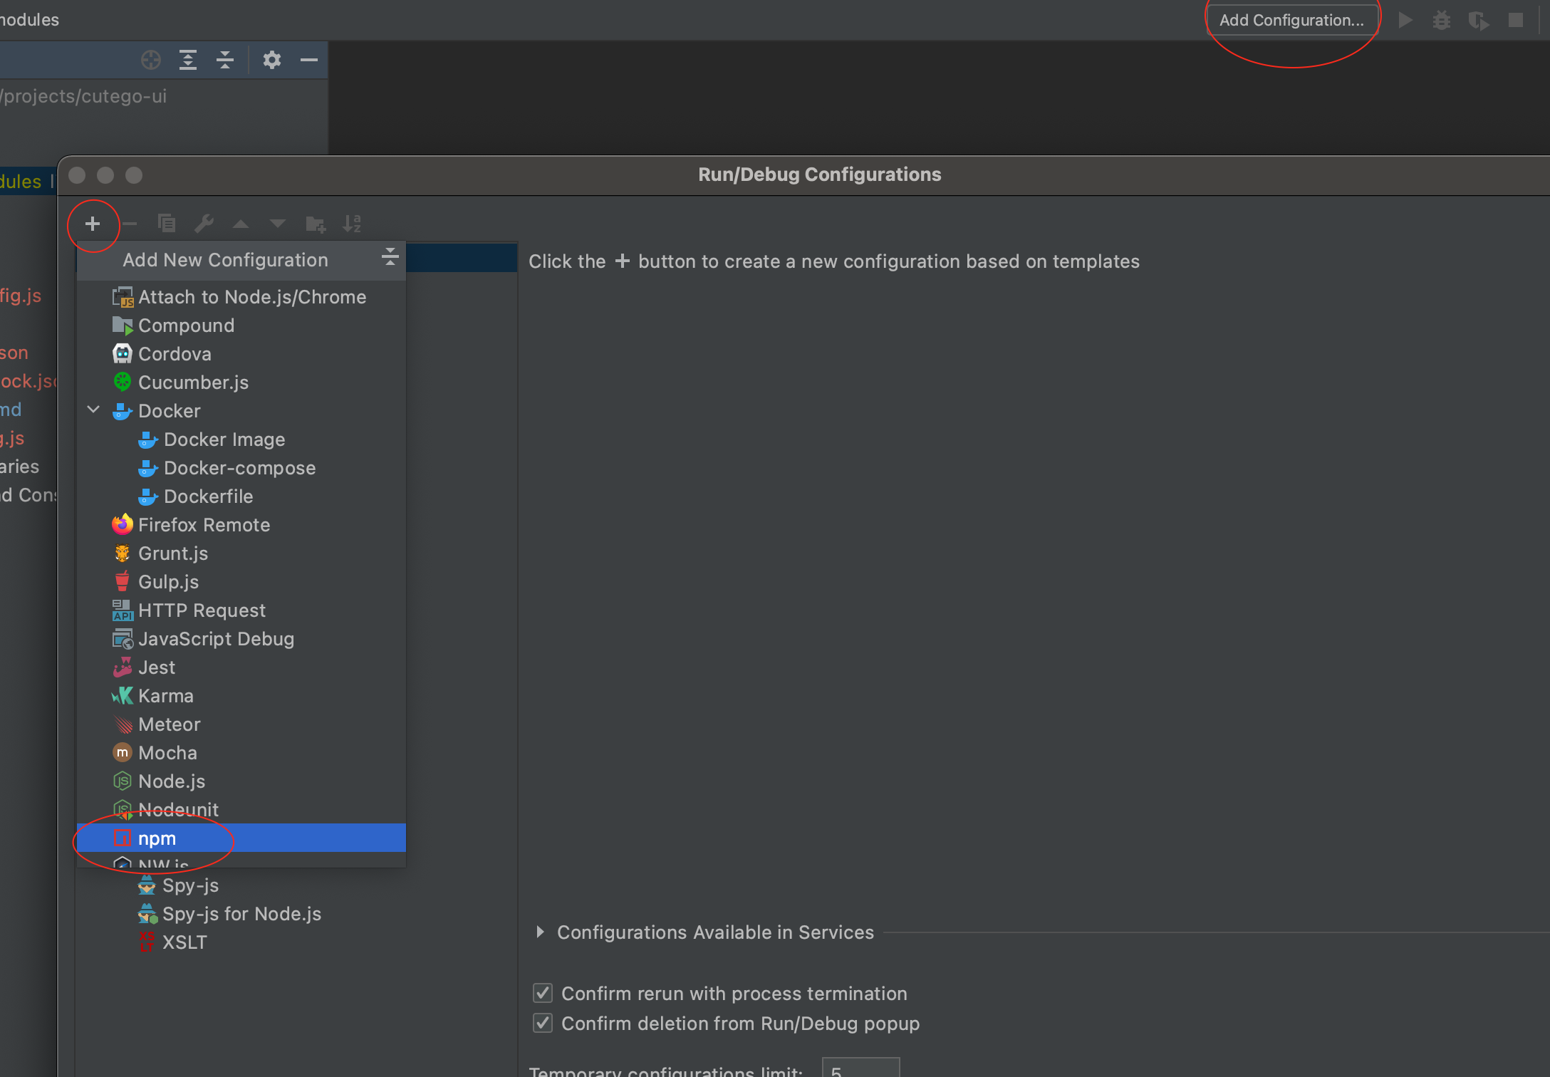This screenshot has width=1550, height=1077.
Task: Click the sort configurations alphabetically icon
Action: (x=353, y=224)
